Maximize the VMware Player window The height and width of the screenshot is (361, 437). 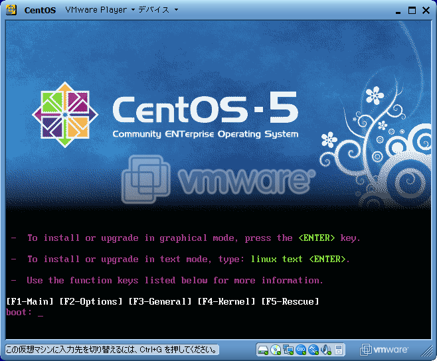[x=412, y=11]
